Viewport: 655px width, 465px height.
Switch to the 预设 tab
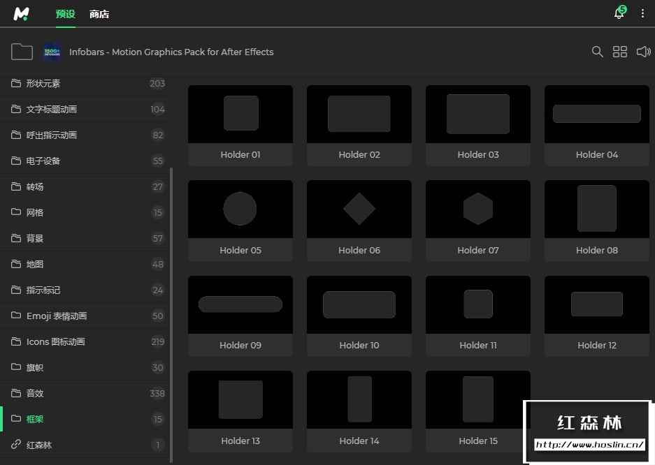coord(66,14)
